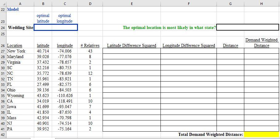Image resolution: width=280 pixels, height=139 pixels.
Task: Click the 'Demand Weighted Distance' heading
Action: pyautogui.click(x=262, y=43)
